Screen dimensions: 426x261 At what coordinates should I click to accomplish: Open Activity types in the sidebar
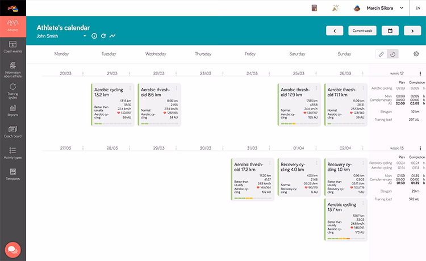[12, 153]
